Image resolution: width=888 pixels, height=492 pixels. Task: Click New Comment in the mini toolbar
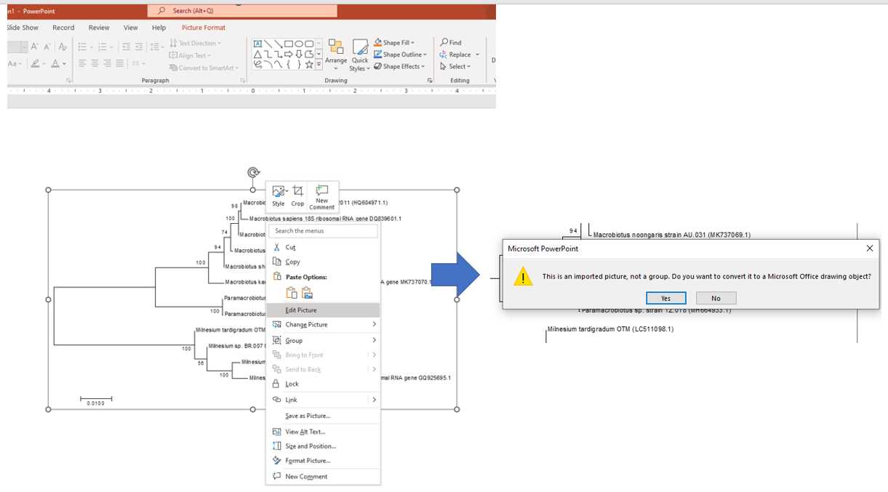[x=322, y=196]
